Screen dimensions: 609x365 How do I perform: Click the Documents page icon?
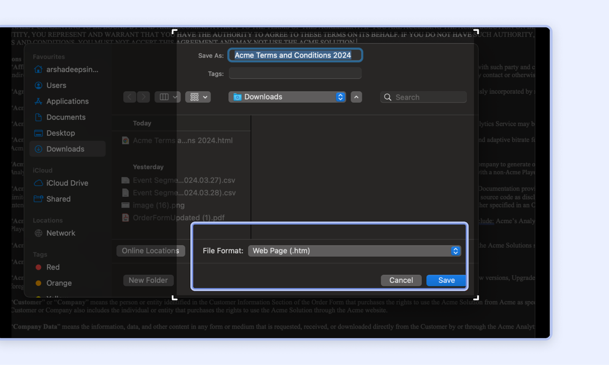tap(38, 117)
